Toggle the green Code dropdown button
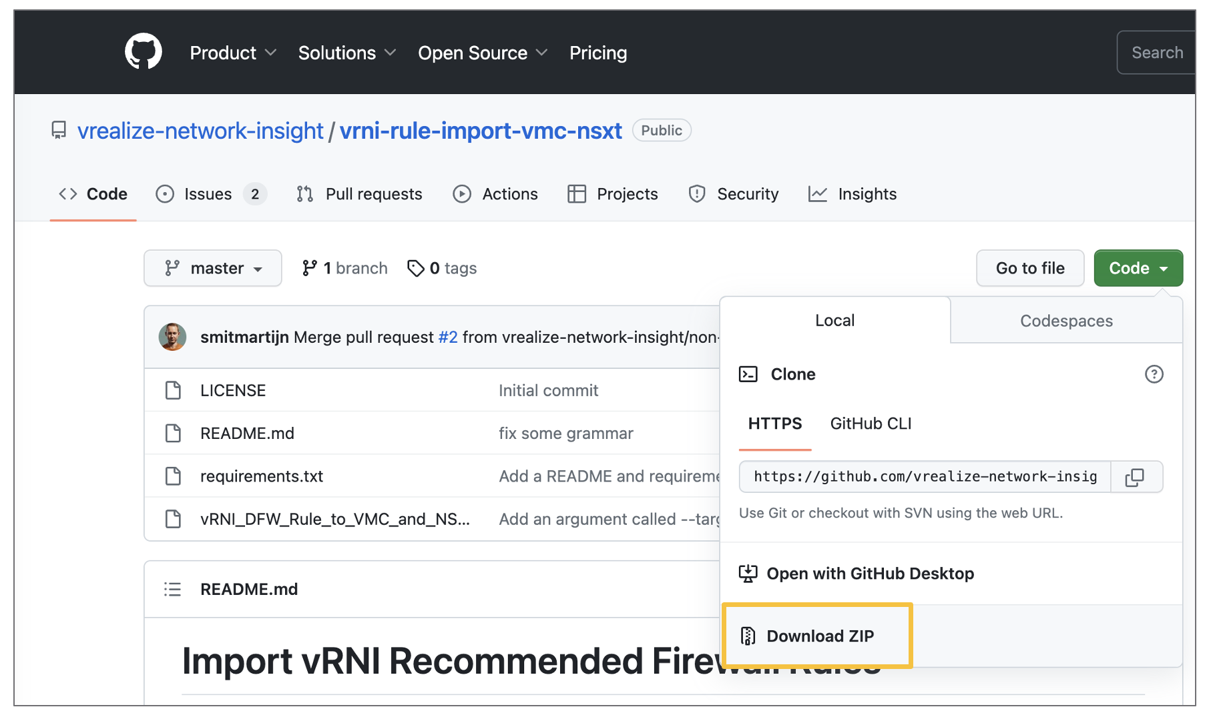 point(1138,268)
